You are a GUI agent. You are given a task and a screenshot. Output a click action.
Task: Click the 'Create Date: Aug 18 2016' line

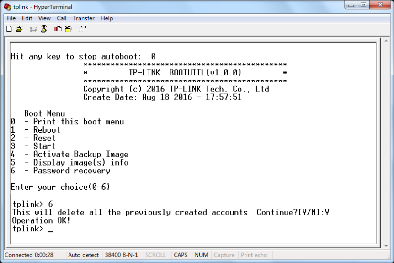click(x=163, y=97)
